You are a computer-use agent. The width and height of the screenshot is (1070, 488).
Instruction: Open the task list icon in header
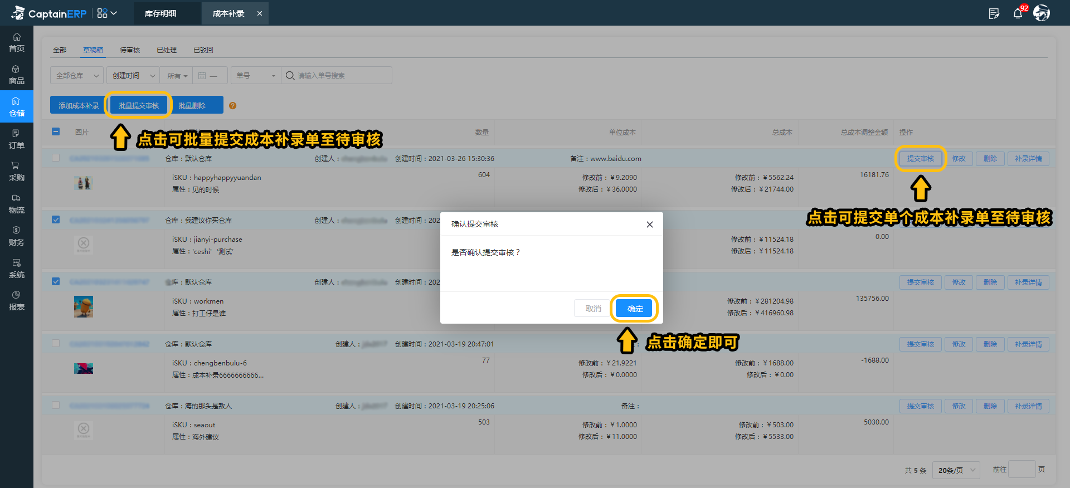pos(994,13)
